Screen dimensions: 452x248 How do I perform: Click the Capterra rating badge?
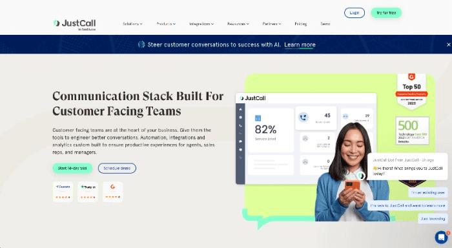63,191
